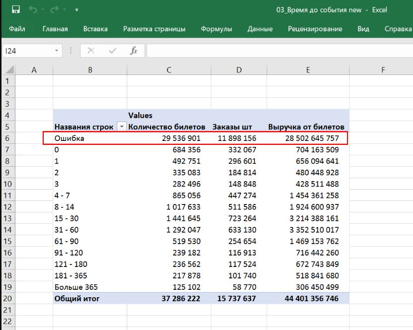Switch to the Формулы tab
This screenshot has height=330, width=413.
(216, 29)
